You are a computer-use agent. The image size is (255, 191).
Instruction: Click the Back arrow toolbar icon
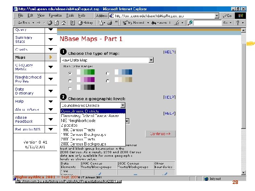click(x=20, y=23)
